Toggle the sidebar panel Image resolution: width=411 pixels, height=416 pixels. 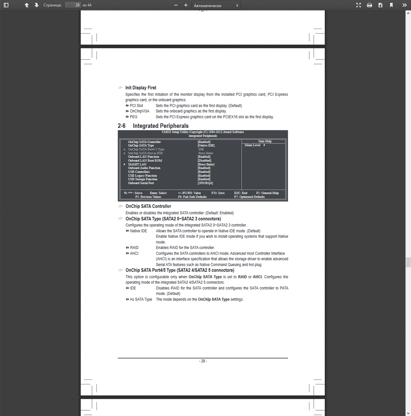[6, 5]
